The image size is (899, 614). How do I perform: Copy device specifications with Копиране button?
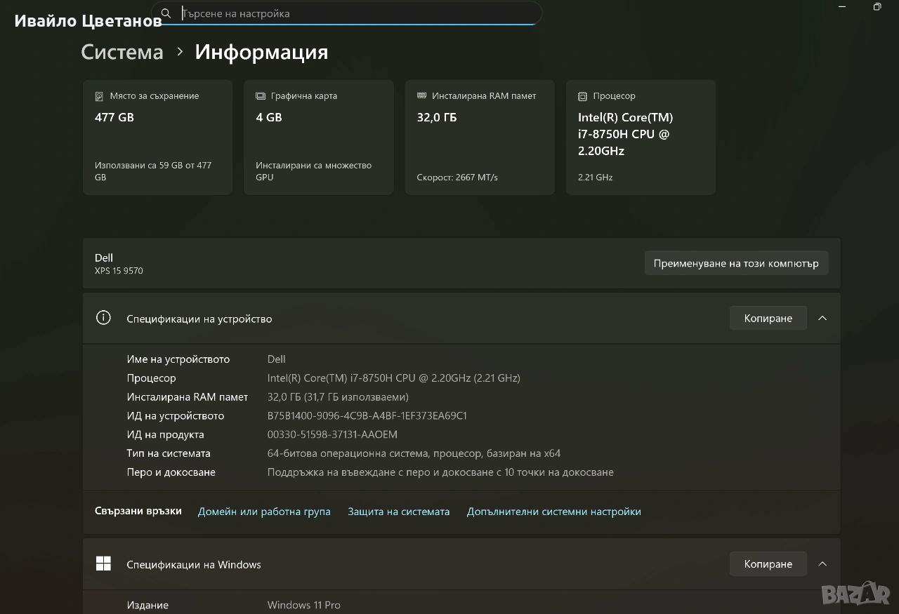coord(768,318)
